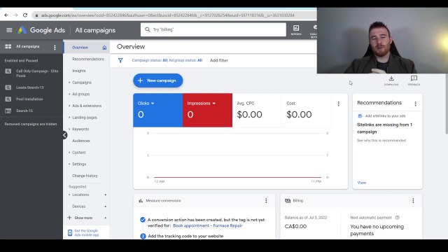Viewport: 448px width, 252px height.
Task: Open Change history page
Action: (x=85, y=176)
